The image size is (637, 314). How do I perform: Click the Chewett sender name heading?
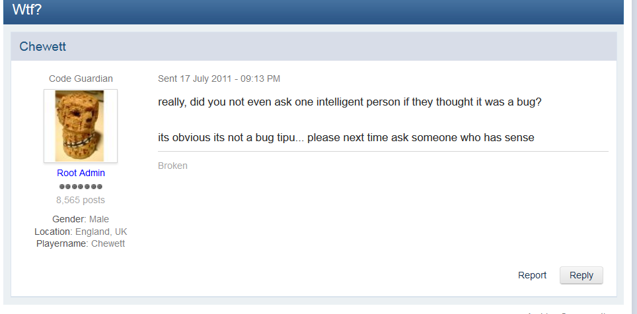click(43, 47)
